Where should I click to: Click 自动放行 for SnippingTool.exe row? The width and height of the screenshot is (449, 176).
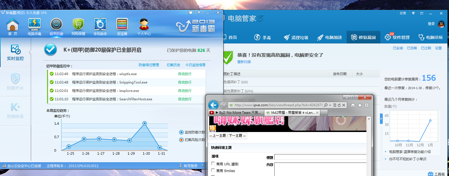pyautogui.click(x=185, y=82)
